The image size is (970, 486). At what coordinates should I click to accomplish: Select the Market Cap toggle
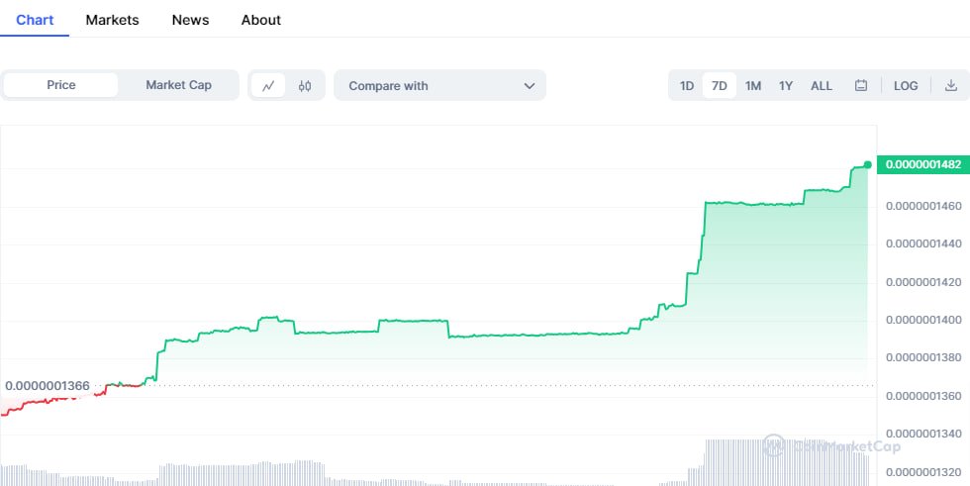pyautogui.click(x=179, y=85)
